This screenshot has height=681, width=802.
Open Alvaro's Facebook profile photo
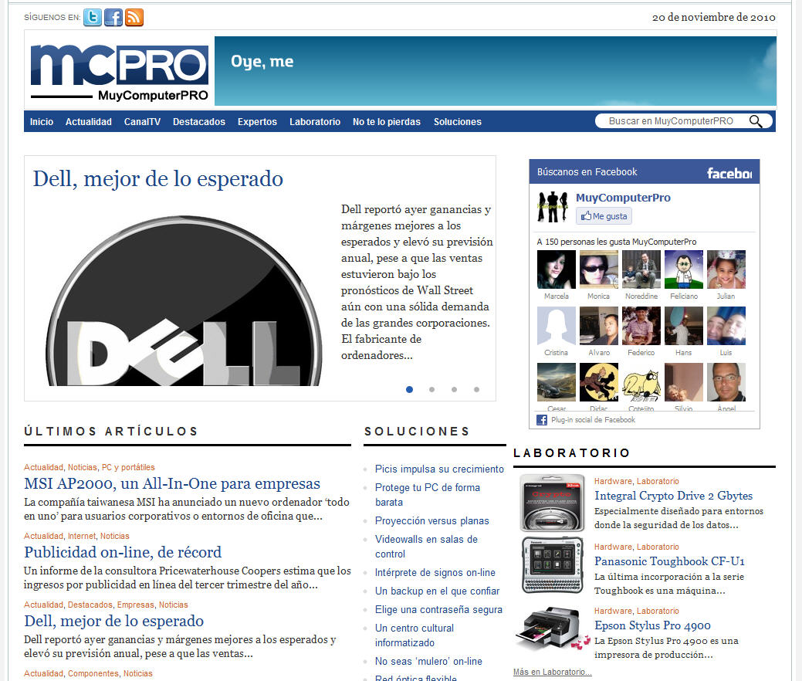[599, 326]
